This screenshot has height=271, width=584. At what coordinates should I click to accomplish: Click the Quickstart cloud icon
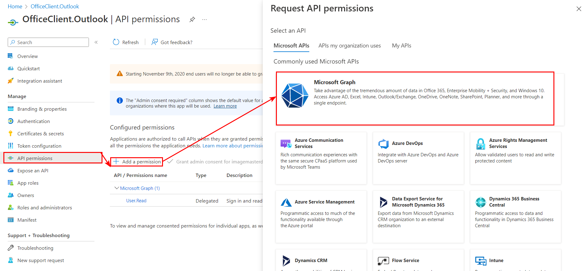10,68
